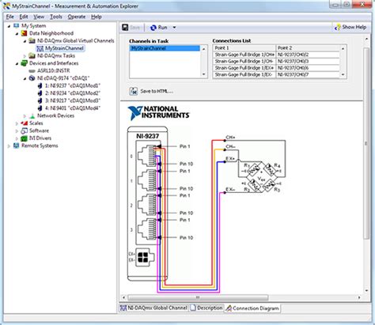
Task: Select the Strain Gage Full Bridge 1/CH+ cell
Action: point(244,55)
